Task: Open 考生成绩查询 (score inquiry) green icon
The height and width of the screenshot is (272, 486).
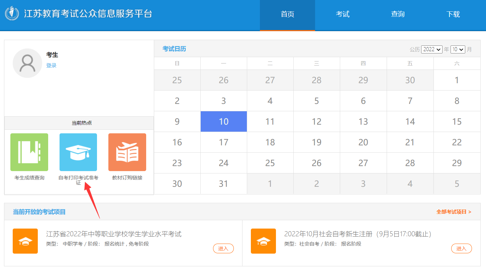Action: click(x=29, y=152)
